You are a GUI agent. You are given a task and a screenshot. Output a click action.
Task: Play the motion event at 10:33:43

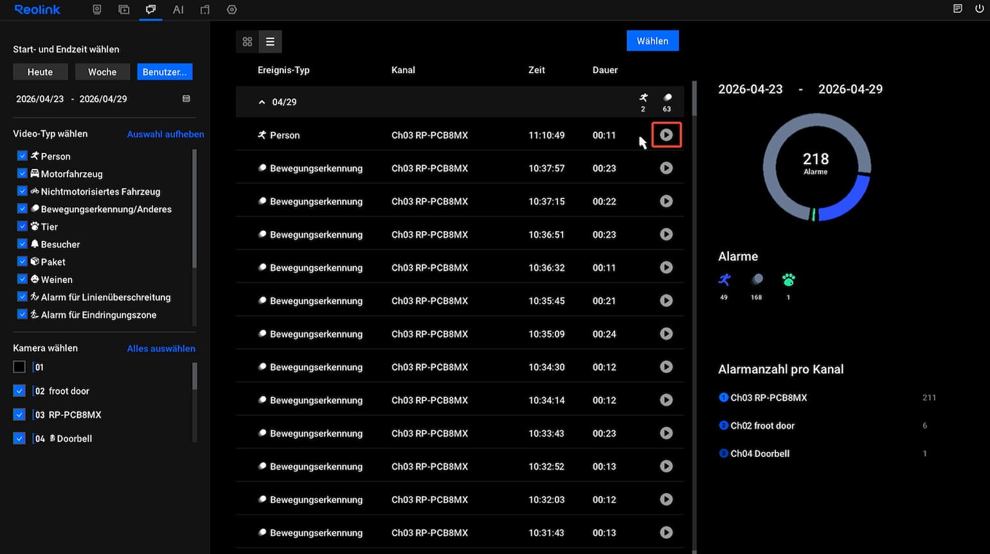(667, 433)
